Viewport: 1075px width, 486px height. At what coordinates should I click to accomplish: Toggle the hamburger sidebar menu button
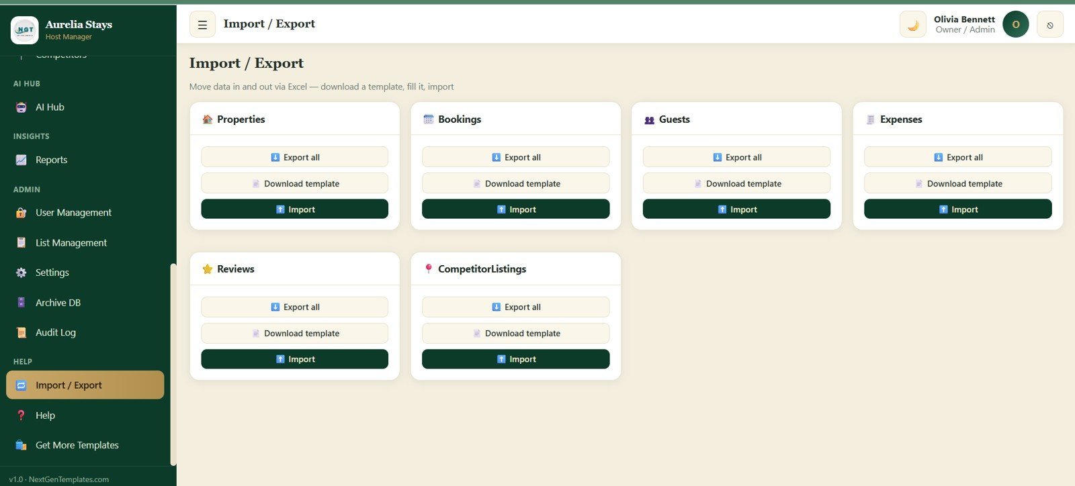202,24
